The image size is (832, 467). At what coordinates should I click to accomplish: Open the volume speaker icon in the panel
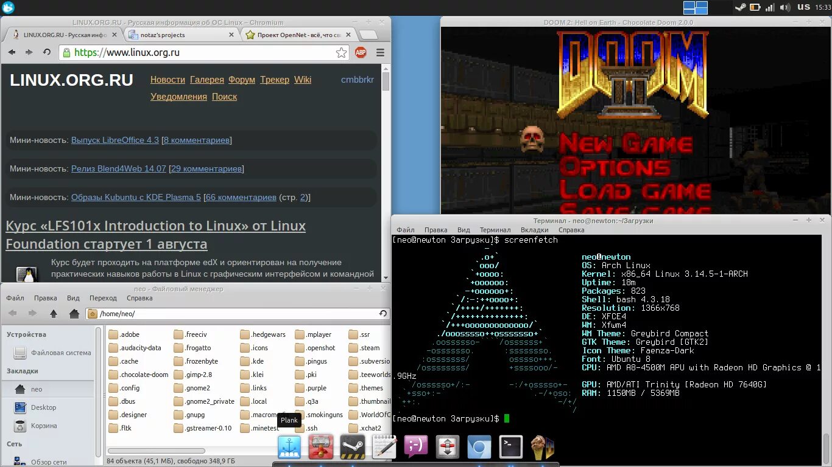tap(786, 7)
